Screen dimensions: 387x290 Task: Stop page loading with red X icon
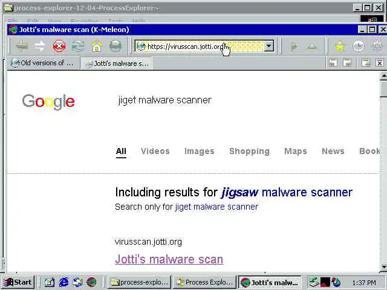59,46
